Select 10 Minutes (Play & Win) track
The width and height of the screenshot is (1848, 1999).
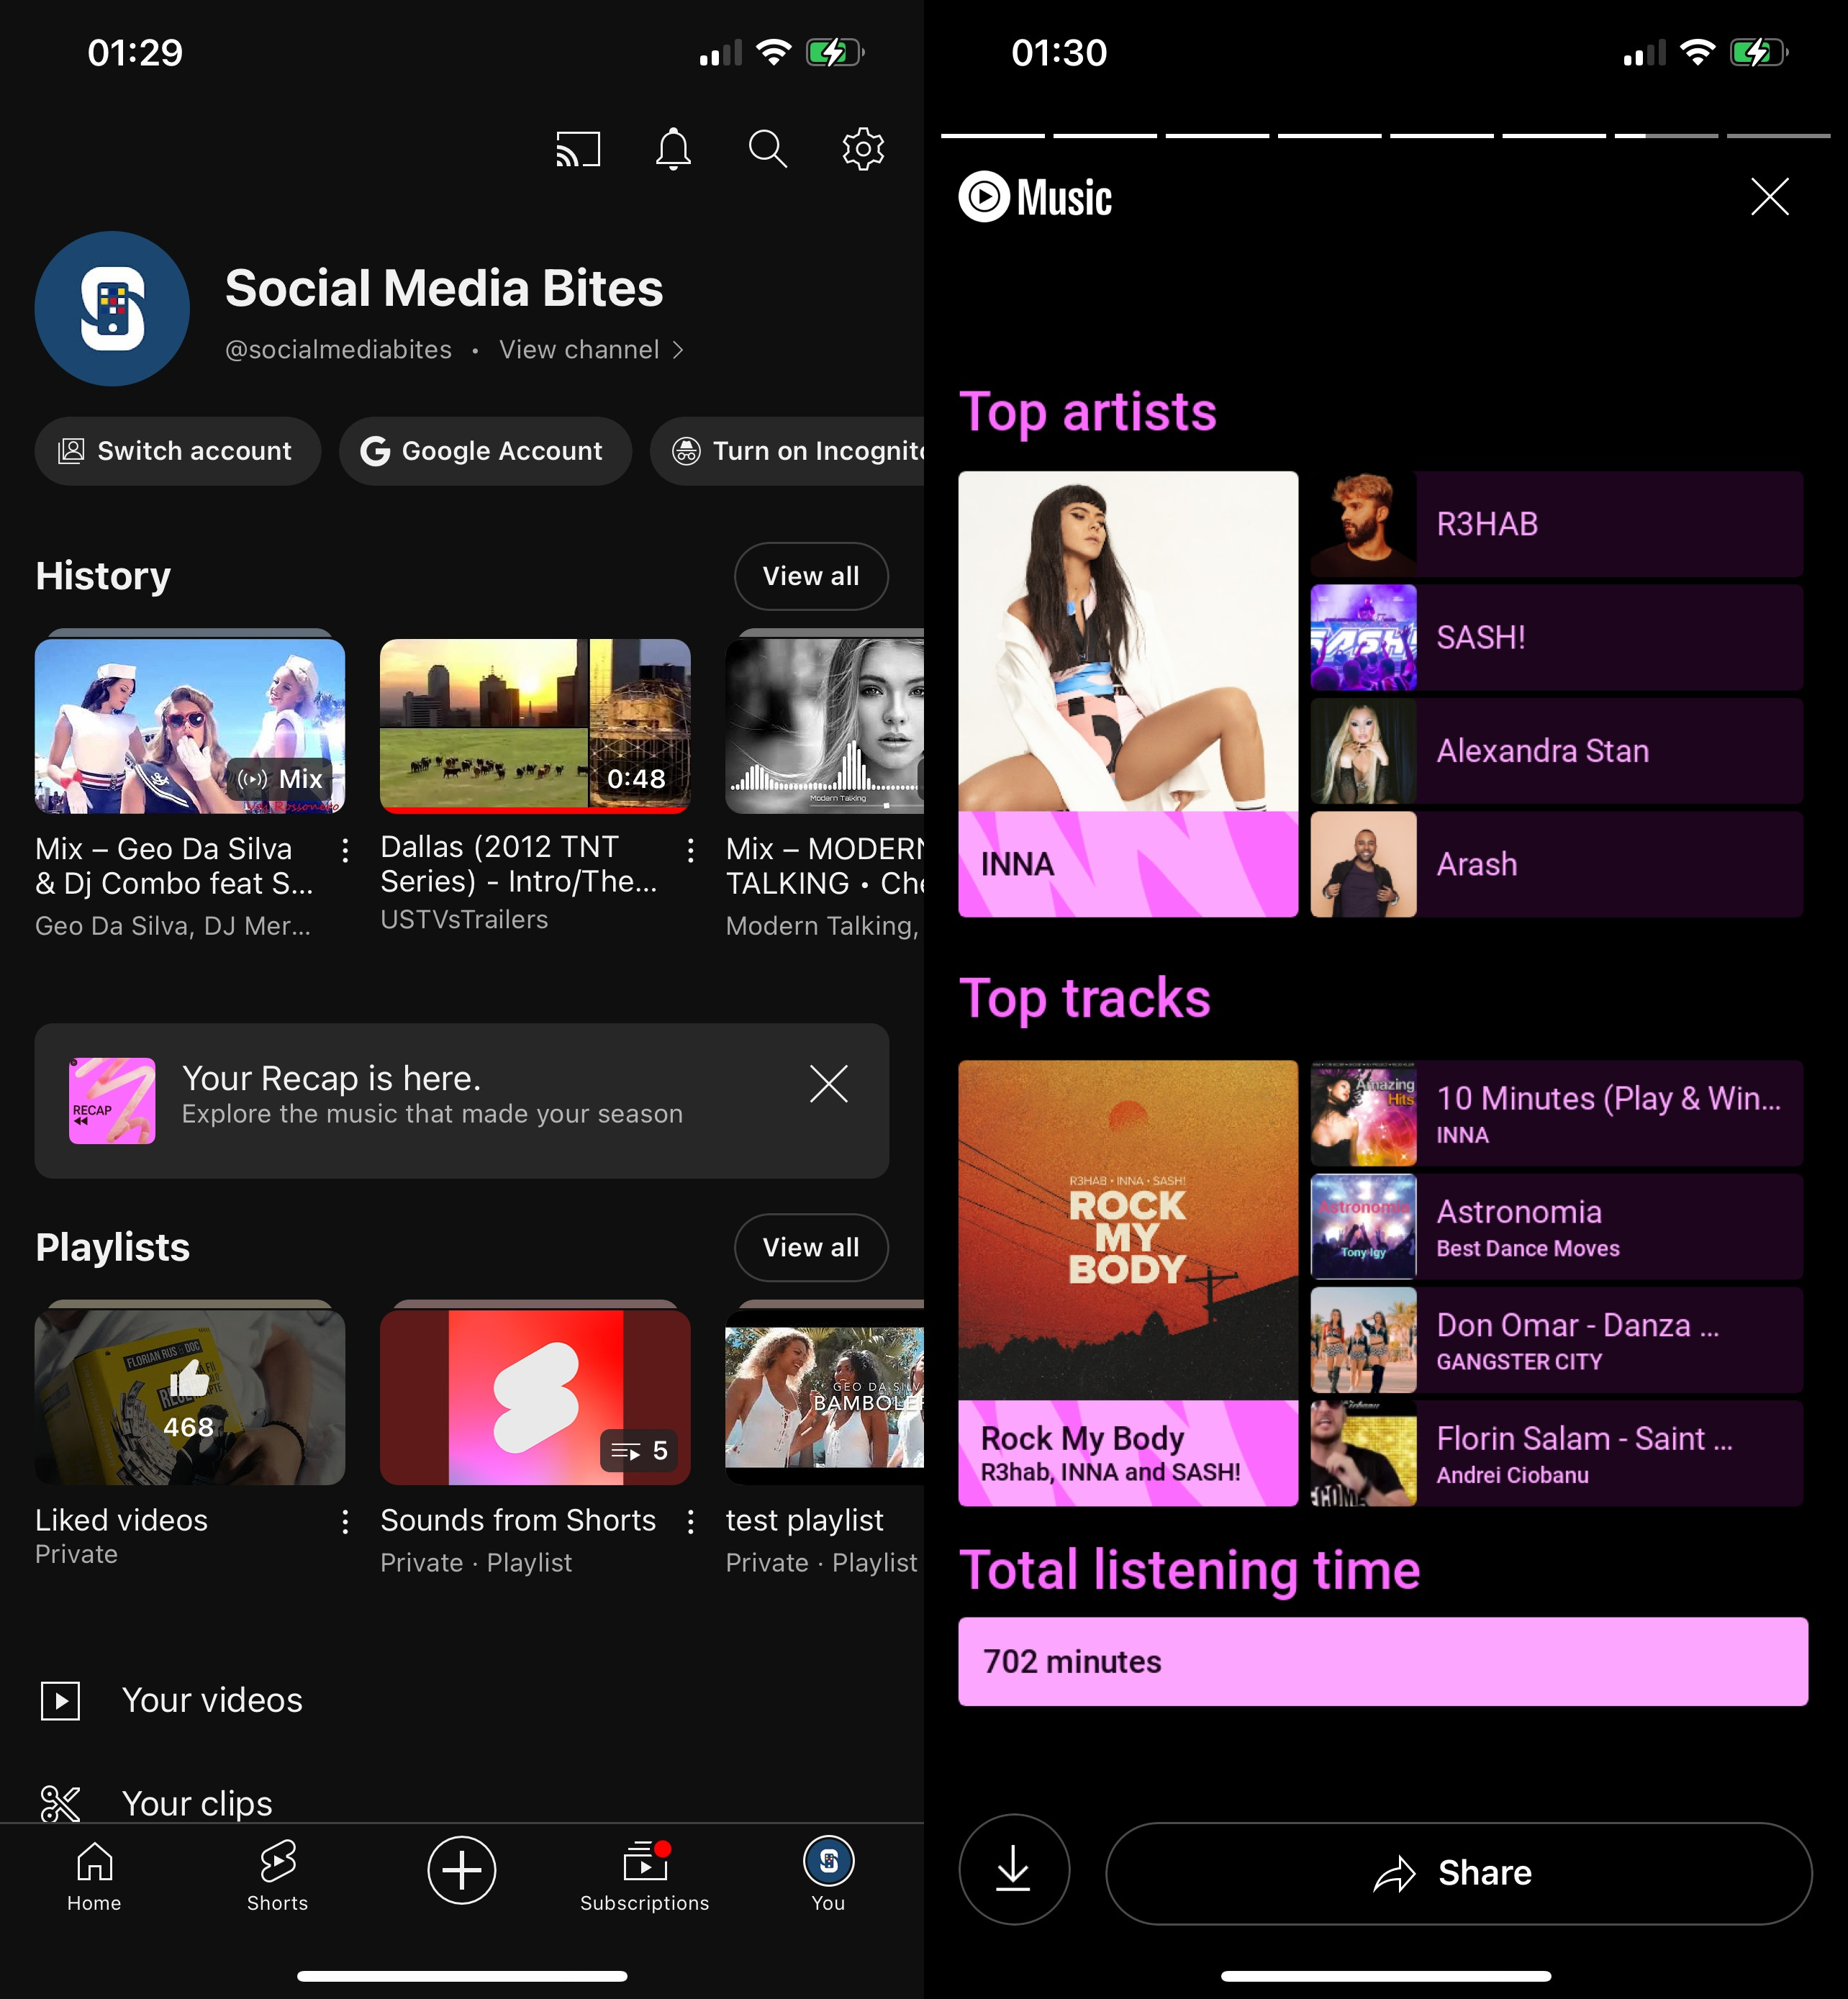(1557, 1113)
